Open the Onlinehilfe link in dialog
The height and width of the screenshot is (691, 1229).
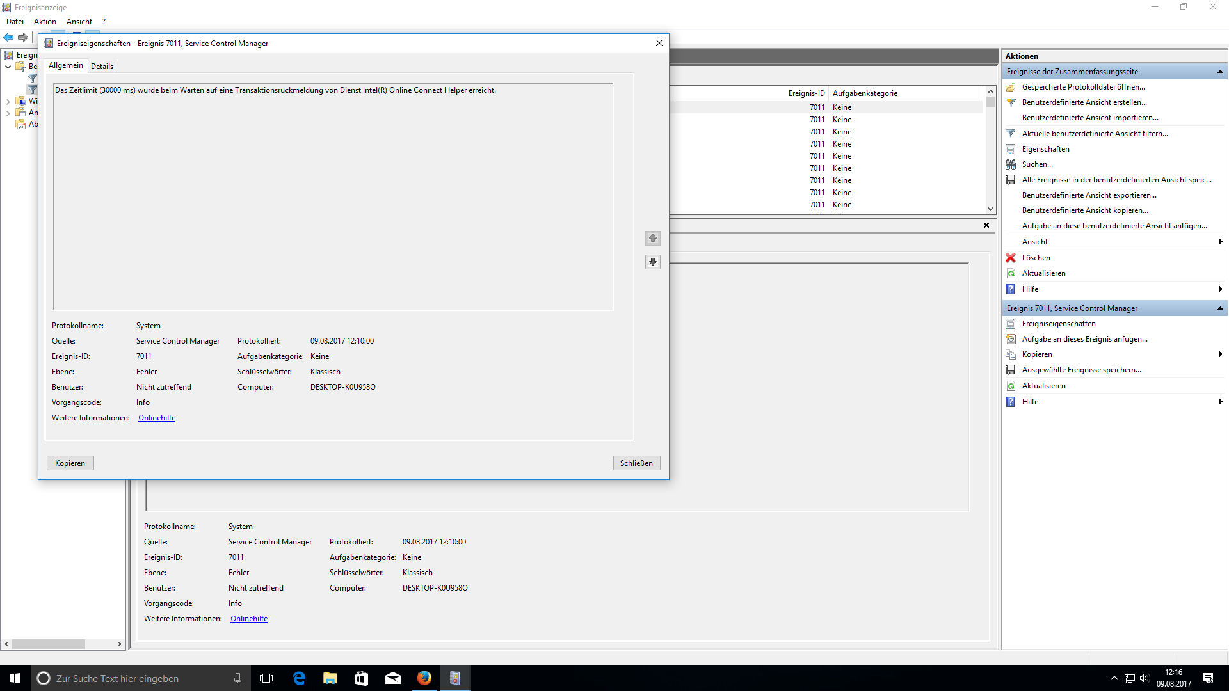tap(157, 418)
